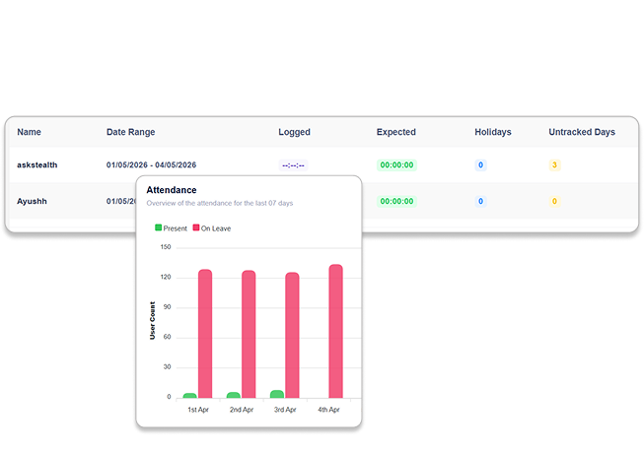Screen dimensions: 644x453
Task: Click the Expected column header
Action: point(395,132)
